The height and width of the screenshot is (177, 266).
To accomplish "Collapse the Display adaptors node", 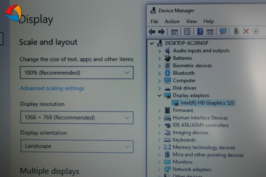I will (159, 96).
